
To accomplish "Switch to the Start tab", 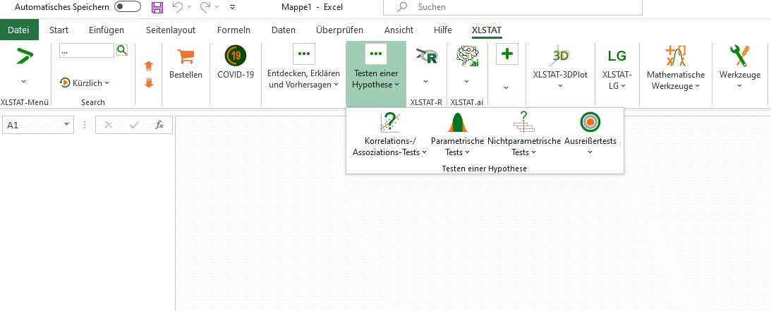I will pos(59,30).
